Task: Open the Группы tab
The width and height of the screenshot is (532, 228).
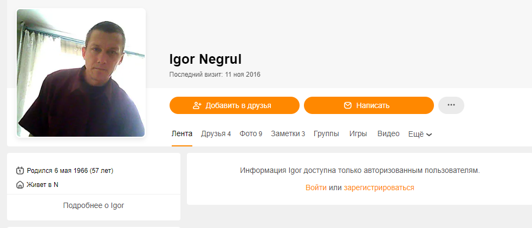Action: (x=326, y=133)
